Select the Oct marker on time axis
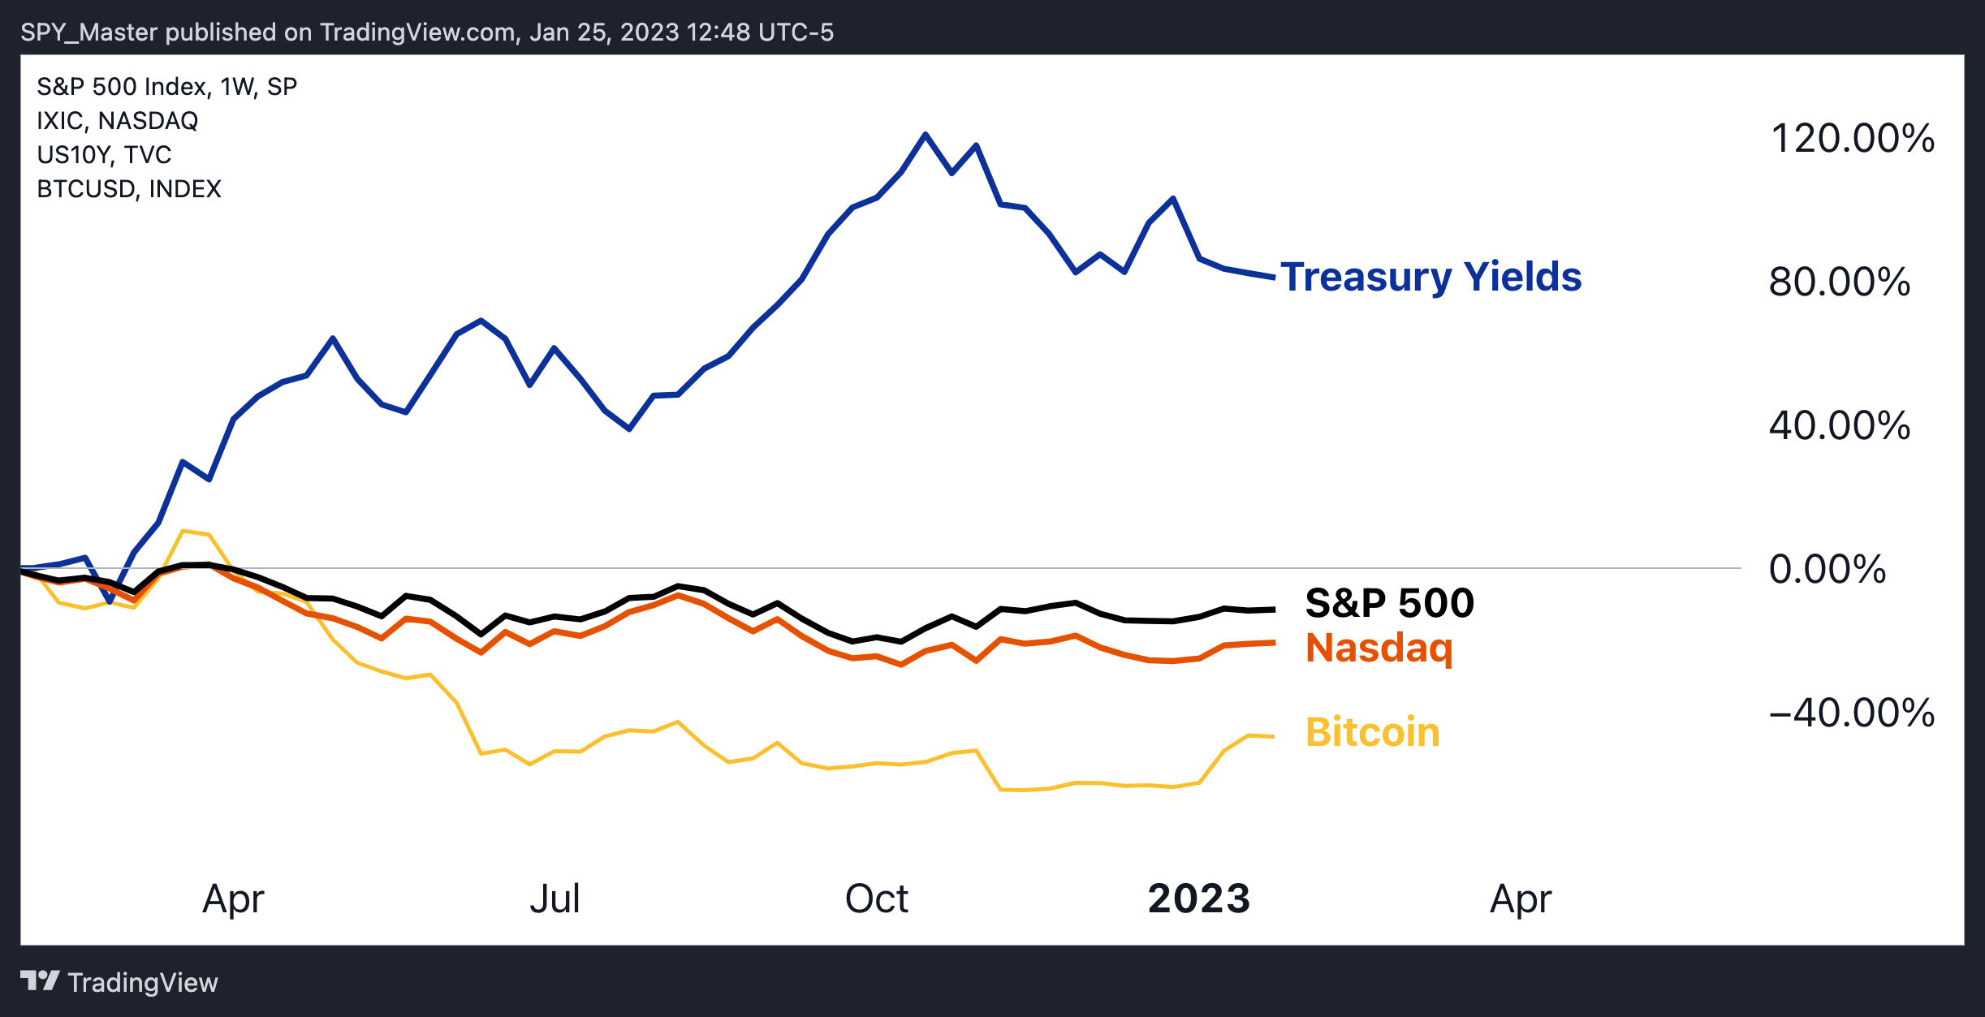The width and height of the screenshot is (1985, 1017). pyautogui.click(x=877, y=898)
